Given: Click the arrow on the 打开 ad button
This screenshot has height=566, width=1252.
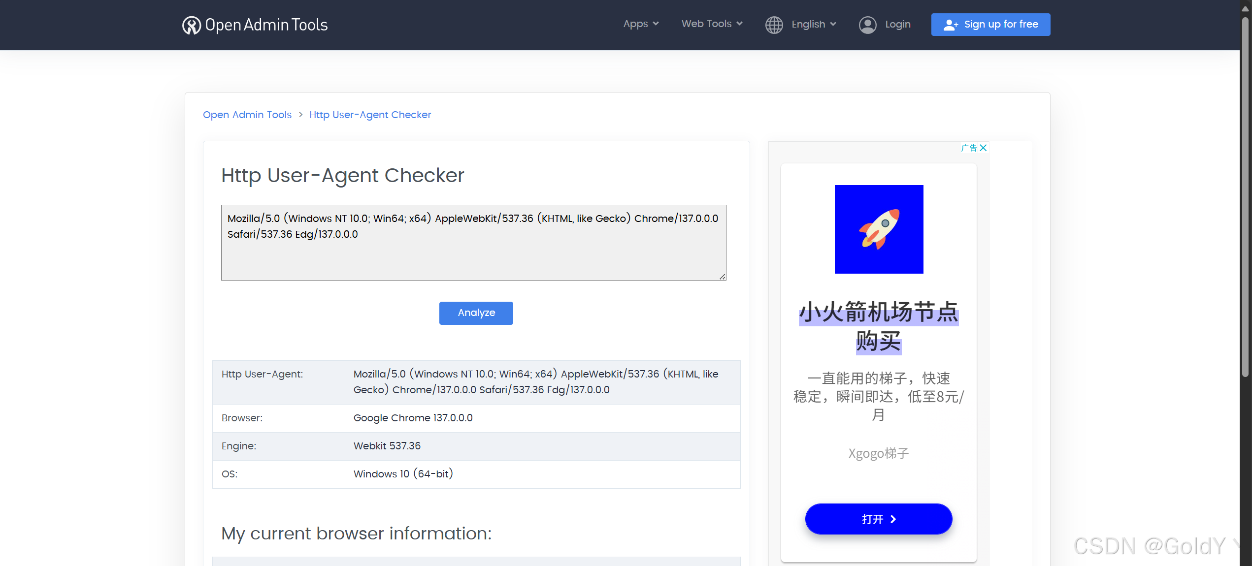Looking at the screenshot, I should [893, 519].
